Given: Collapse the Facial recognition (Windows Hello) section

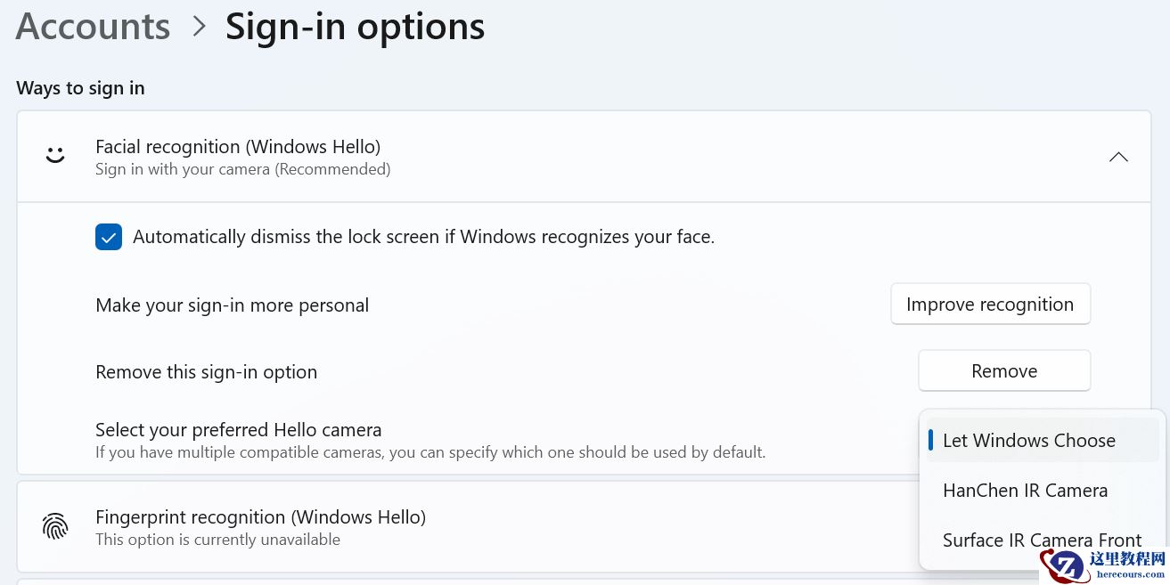Looking at the screenshot, I should (x=1118, y=157).
